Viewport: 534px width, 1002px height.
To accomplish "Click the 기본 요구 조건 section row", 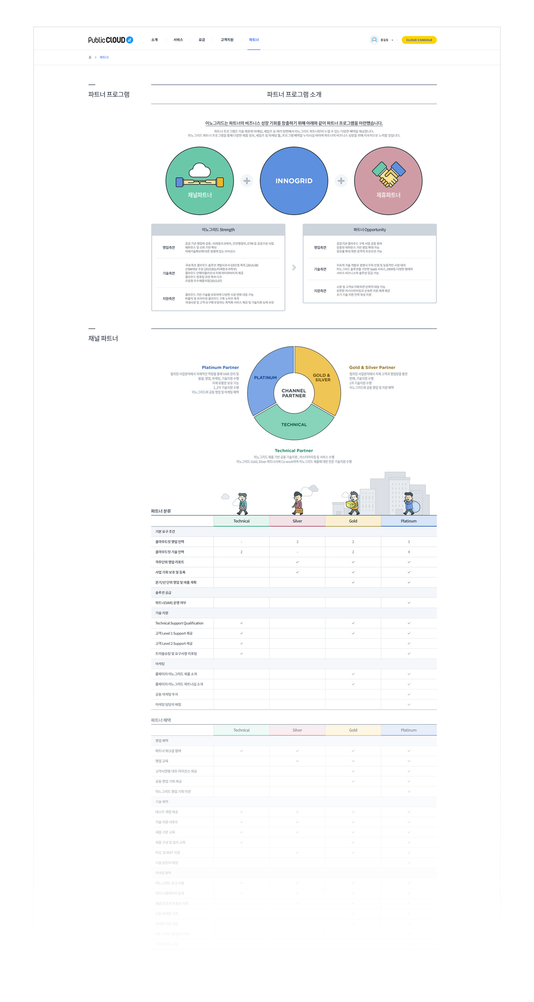I will 293,531.
